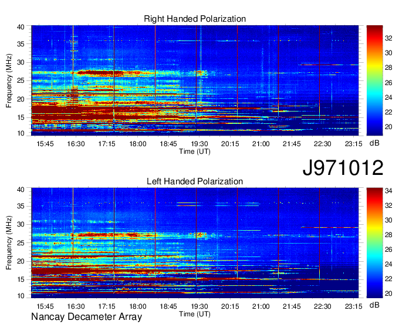Click "18:00" time tick under Right Handed plot

coord(138,144)
